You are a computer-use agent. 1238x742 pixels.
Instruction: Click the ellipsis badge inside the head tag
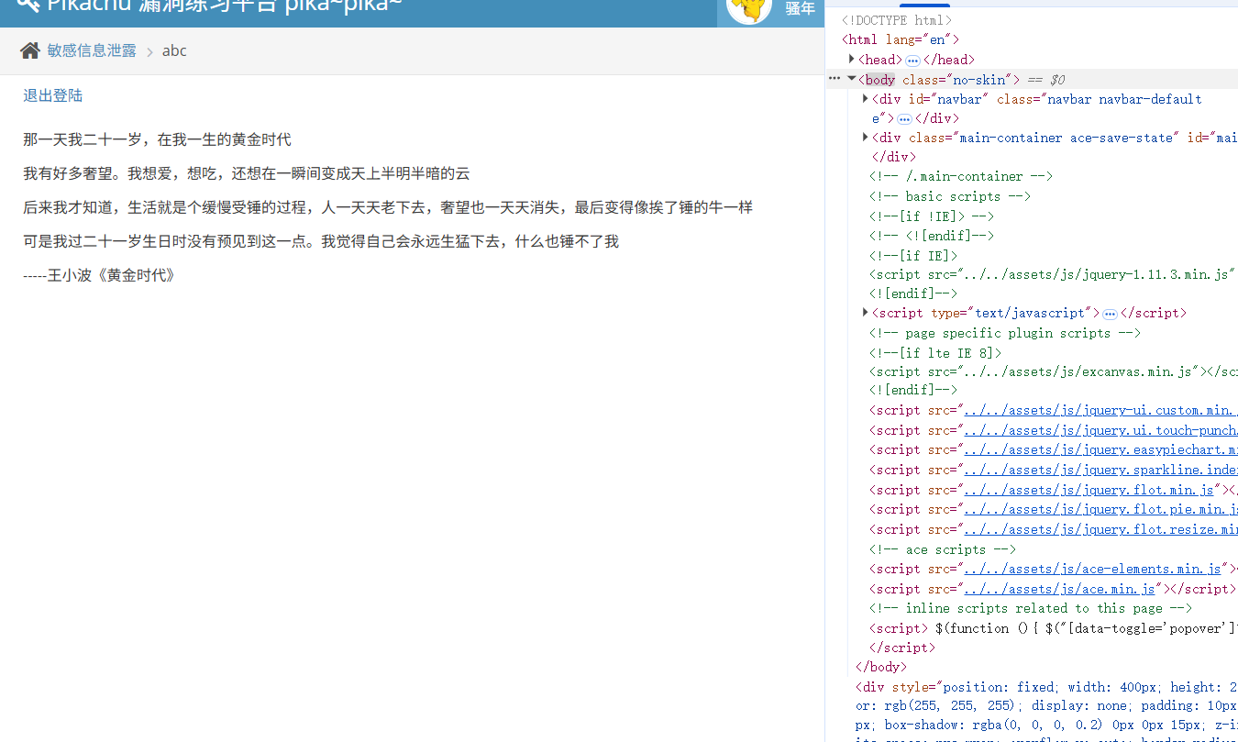coord(912,61)
